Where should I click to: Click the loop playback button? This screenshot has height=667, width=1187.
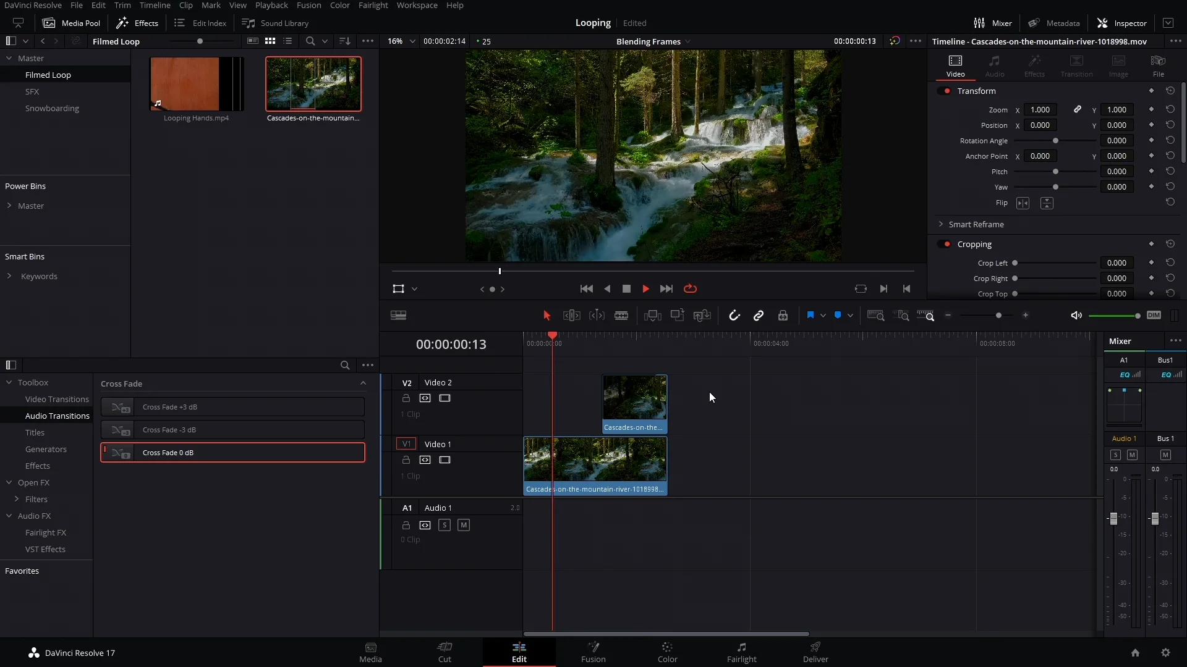691,288
